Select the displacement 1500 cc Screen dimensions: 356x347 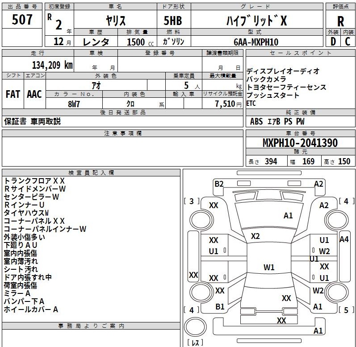pos(140,42)
